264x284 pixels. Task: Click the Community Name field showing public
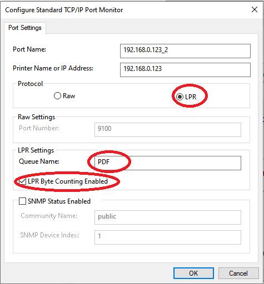coord(168,217)
